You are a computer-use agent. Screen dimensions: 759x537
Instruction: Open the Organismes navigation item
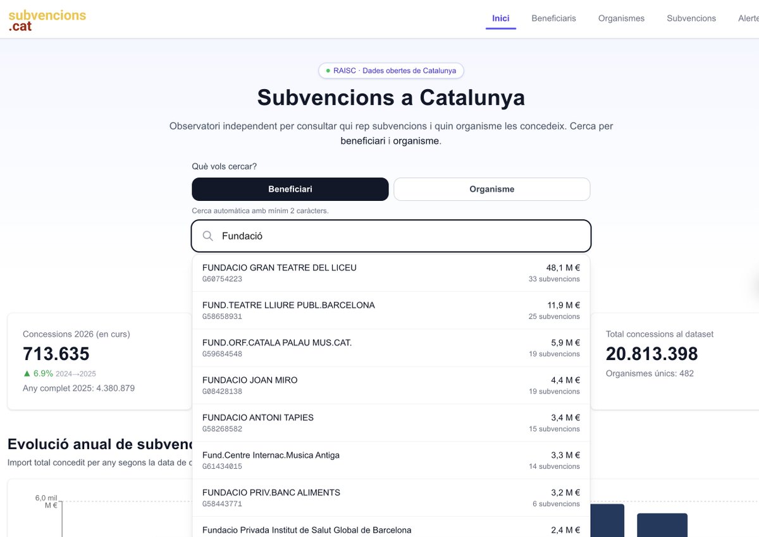(x=621, y=18)
